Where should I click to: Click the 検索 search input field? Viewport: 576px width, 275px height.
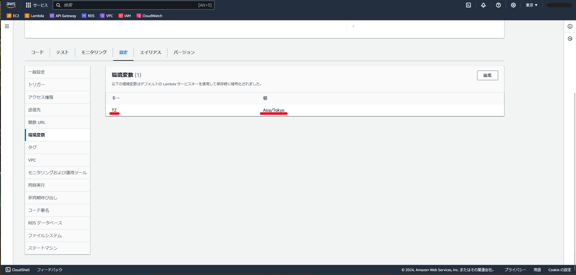(x=134, y=5)
